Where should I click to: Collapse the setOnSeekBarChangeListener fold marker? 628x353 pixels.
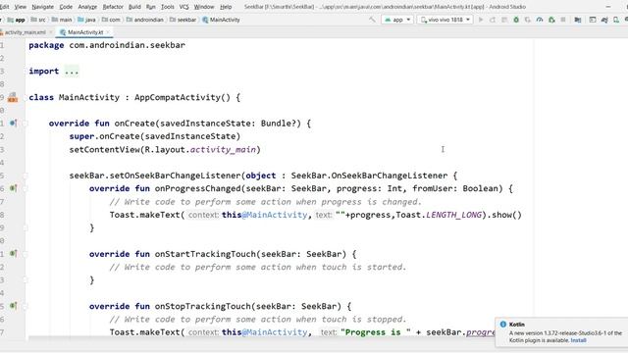[26, 176]
